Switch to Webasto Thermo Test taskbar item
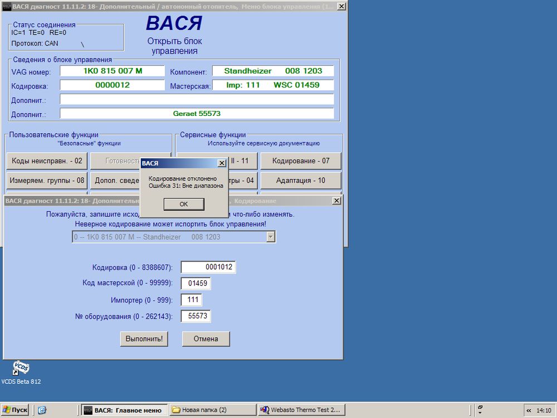Viewport: 557px width, 418px height. coord(301,410)
